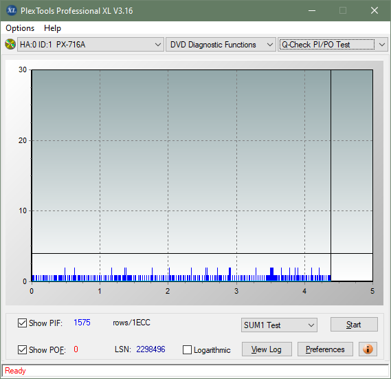Click the rows/1ECC label

pyautogui.click(x=132, y=323)
